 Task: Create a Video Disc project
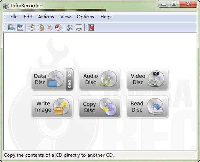[x=147, y=79]
